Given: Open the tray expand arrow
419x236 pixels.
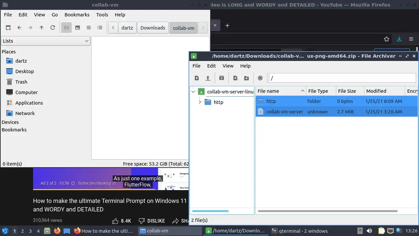Looking at the screenshot, I should click(x=360, y=231).
